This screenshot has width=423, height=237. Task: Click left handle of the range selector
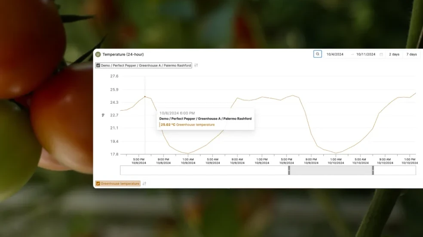coord(289,170)
